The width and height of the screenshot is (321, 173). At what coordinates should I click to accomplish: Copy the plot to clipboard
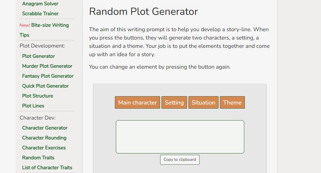click(180, 159)
